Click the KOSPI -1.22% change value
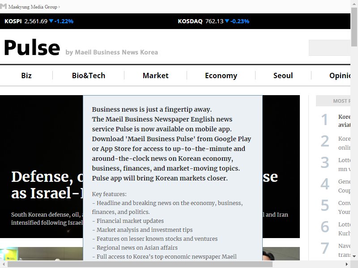The width and height of the screenshot is (358, 268). click(x=64, y=21)
